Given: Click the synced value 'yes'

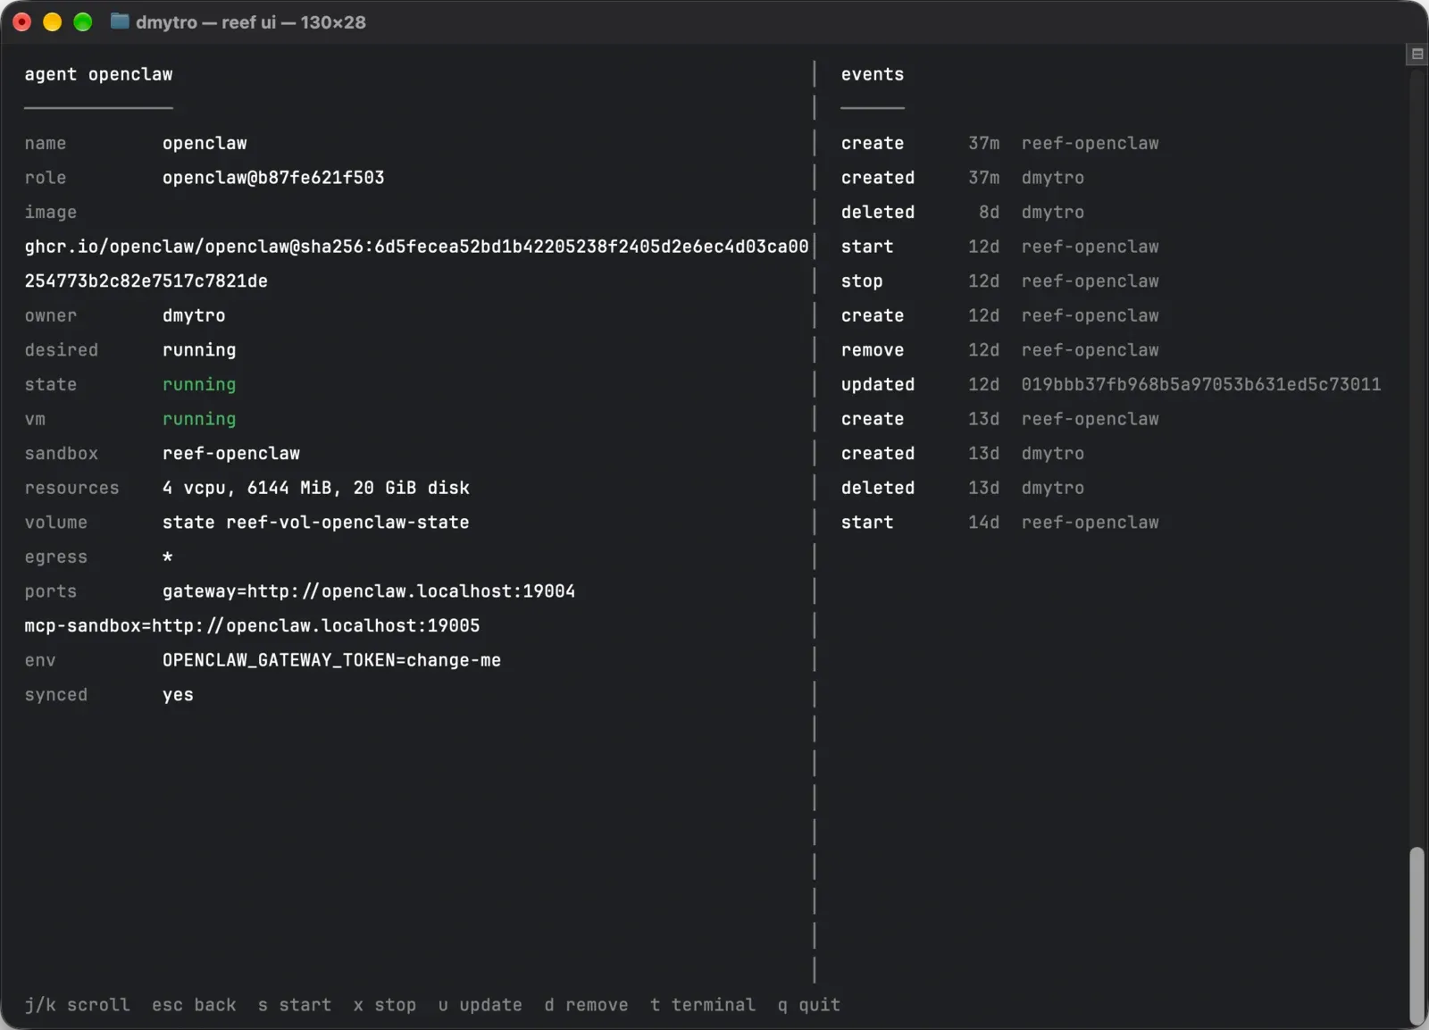Looking at the screenshot, I should click(x=178, y=695).
